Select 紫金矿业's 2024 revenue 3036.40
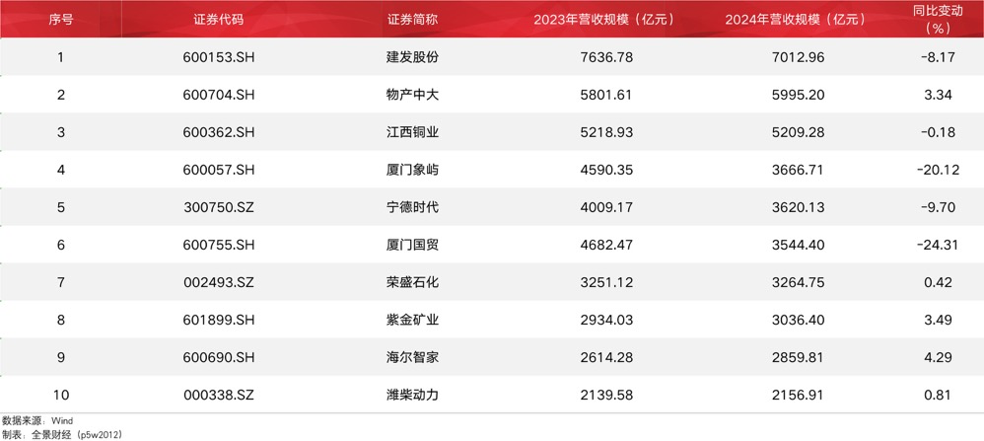This screenshot has height=441, width=984. pyautogui.click(x=799, y=320)
